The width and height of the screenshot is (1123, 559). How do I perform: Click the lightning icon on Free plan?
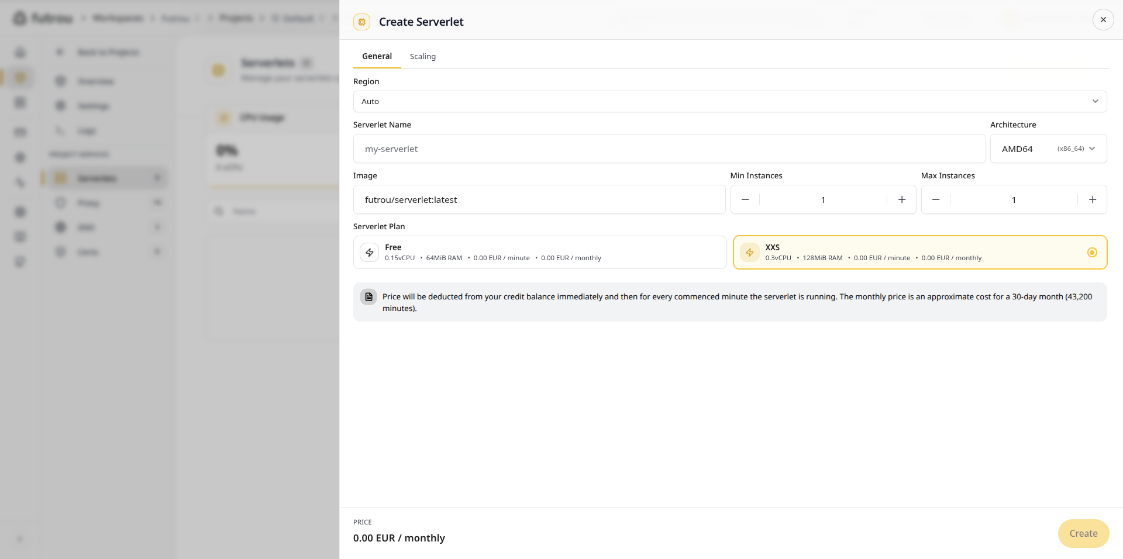370,253
